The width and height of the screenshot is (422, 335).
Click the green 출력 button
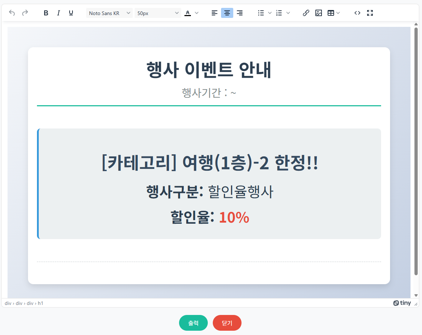(x=193, y=323)
